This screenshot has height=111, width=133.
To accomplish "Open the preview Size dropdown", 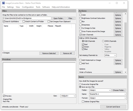I will pyautogui.click(x=68, y=96).
